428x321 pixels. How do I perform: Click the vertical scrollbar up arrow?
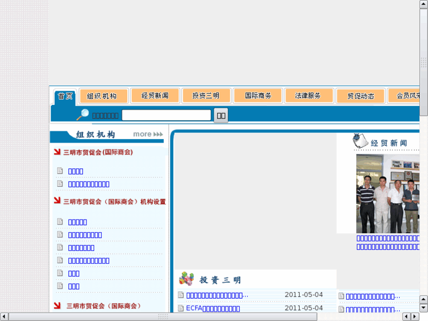tap(423, 4)
